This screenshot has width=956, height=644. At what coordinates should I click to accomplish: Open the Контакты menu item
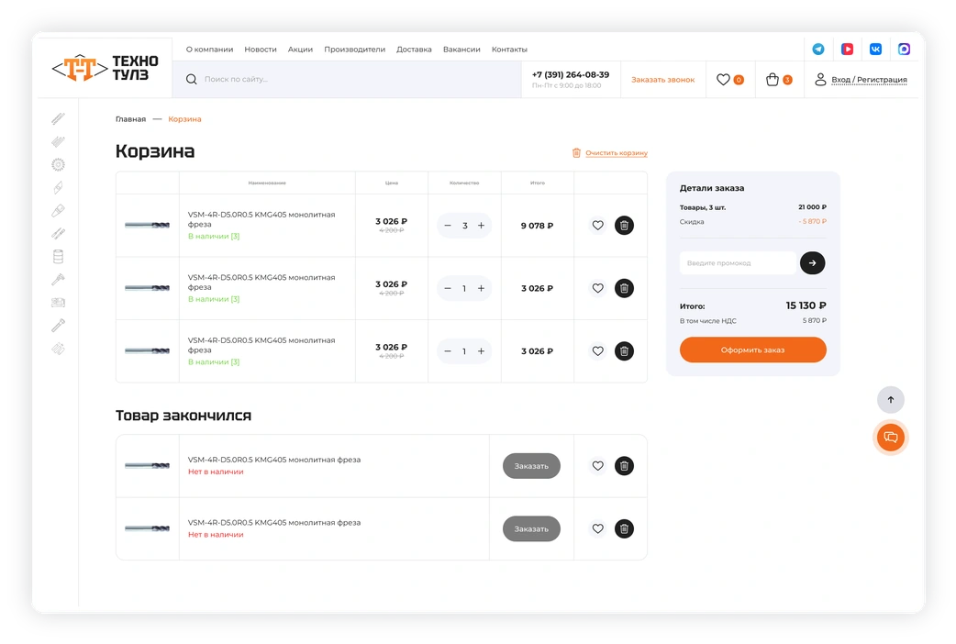point(510,50)
